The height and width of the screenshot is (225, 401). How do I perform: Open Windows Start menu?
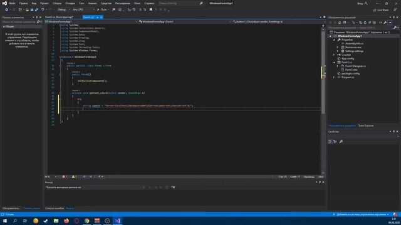coord(5,221)
